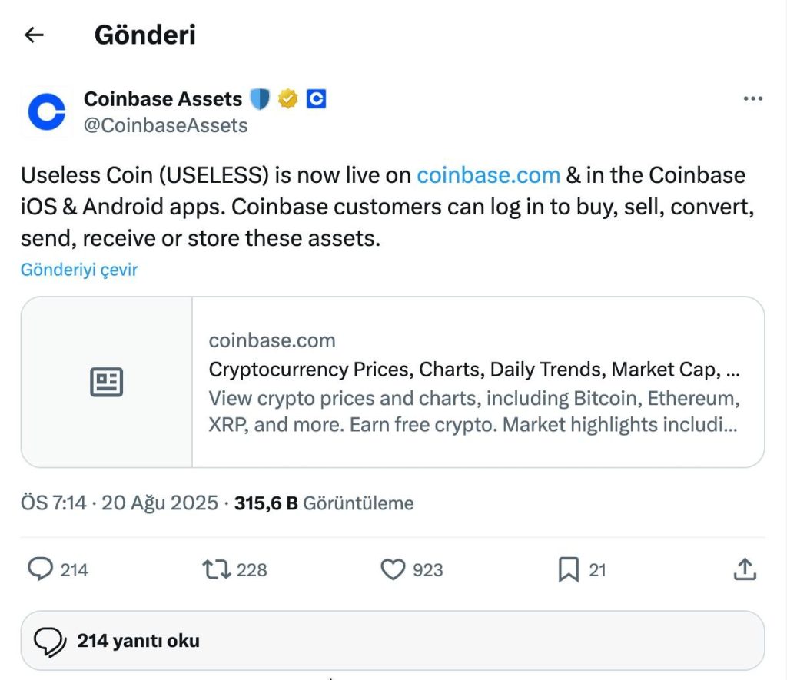
Task: Click the blue shield badge next to Coinbase Assets
Action: [x=261, y=98]
